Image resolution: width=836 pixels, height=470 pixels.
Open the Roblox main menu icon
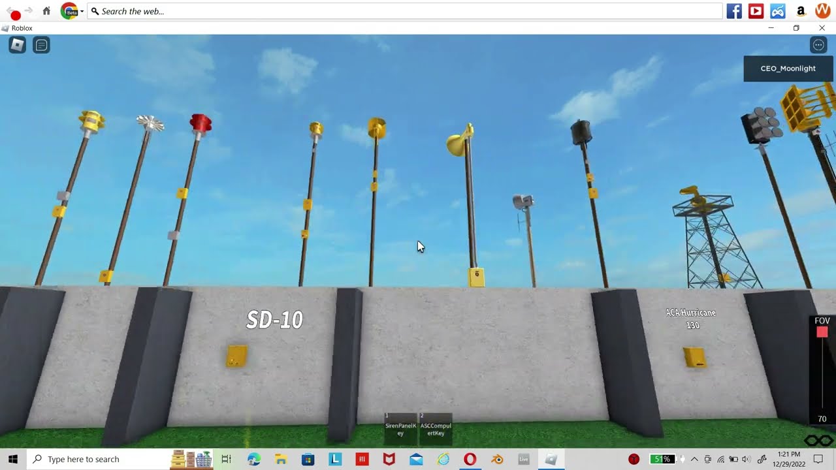[x=18, y=45]
